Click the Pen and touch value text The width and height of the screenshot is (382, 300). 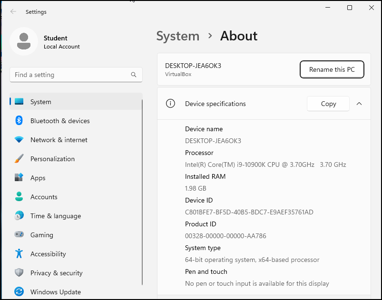257,283
